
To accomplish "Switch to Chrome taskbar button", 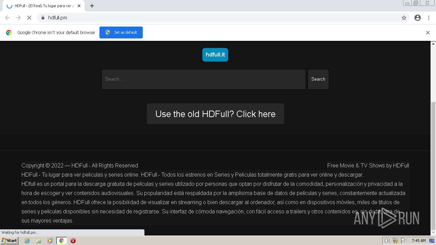I will pyautogui.click(x=61, y=241).
